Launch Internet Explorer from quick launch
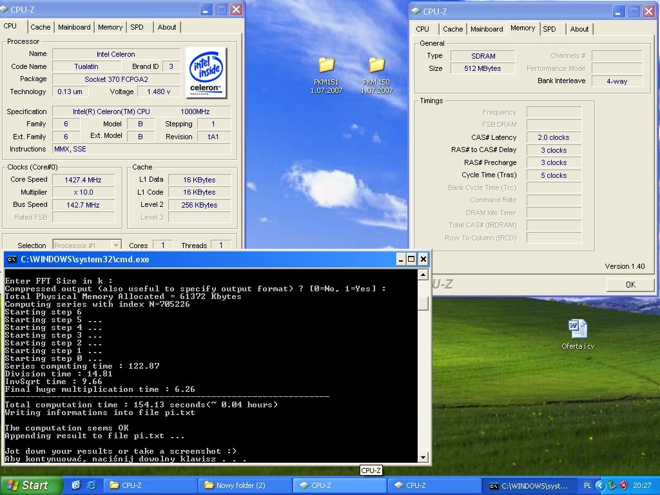660x495 pixels. pyautogui.click(x=91, y=485)
